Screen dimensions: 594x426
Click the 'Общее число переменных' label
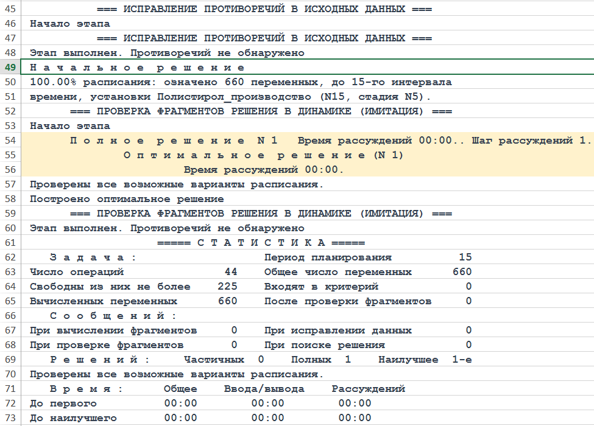[338, 272]
